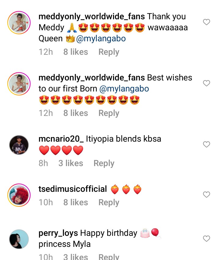Viewport: 220px width, 260px height.
Task: Open mcnario20_ profile picture
Action: (x=19, y=145)
